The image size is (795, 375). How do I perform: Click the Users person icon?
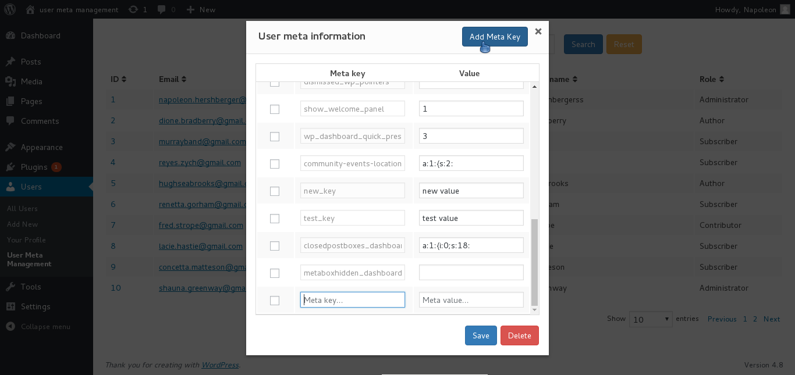(10, 187)
